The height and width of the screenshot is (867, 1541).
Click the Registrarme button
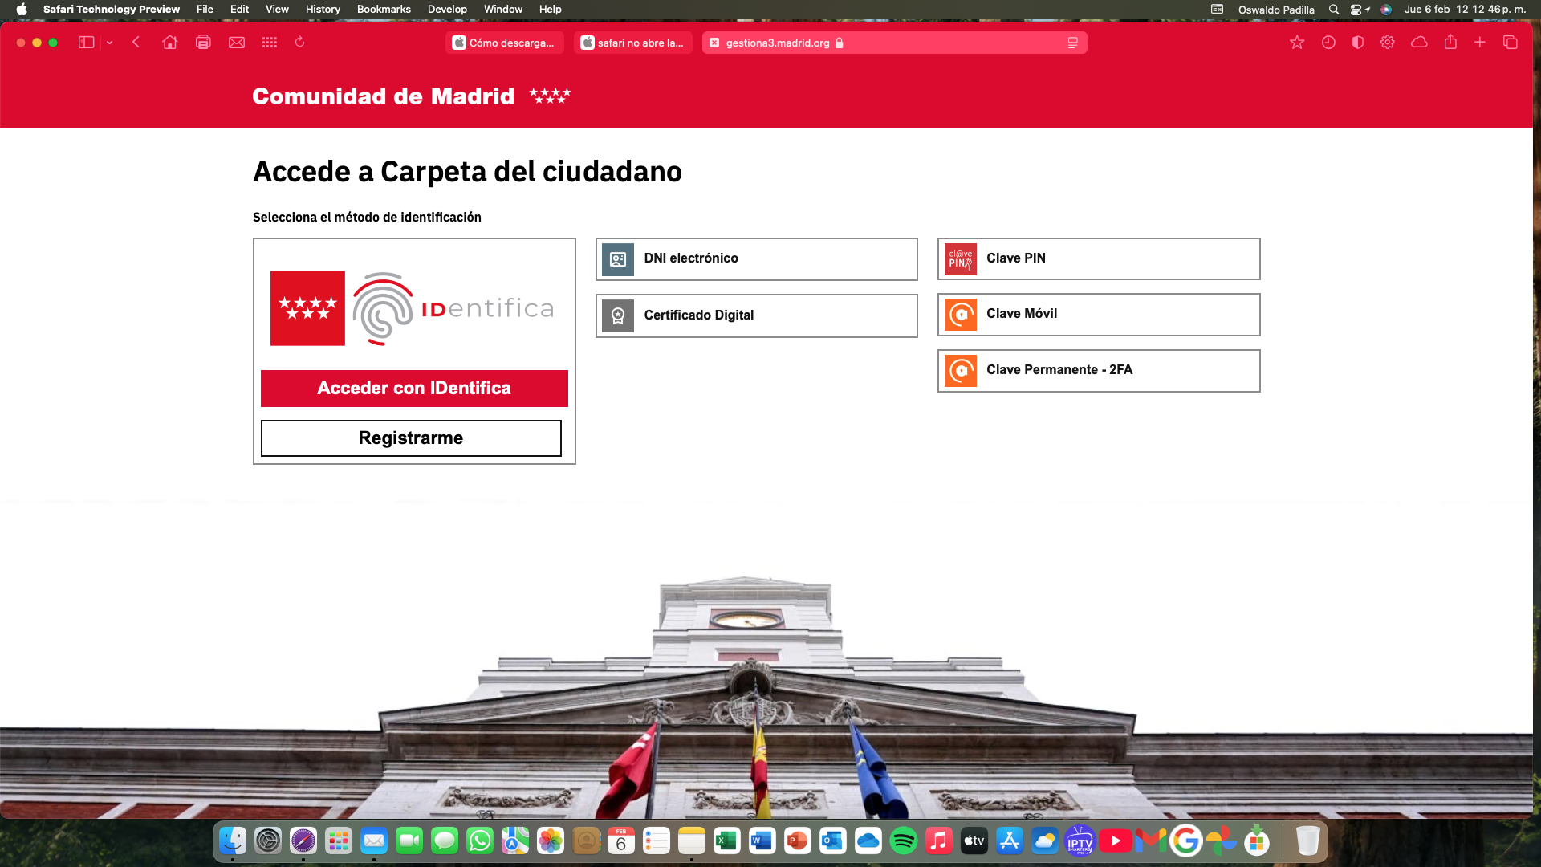[x=411, y=438]
